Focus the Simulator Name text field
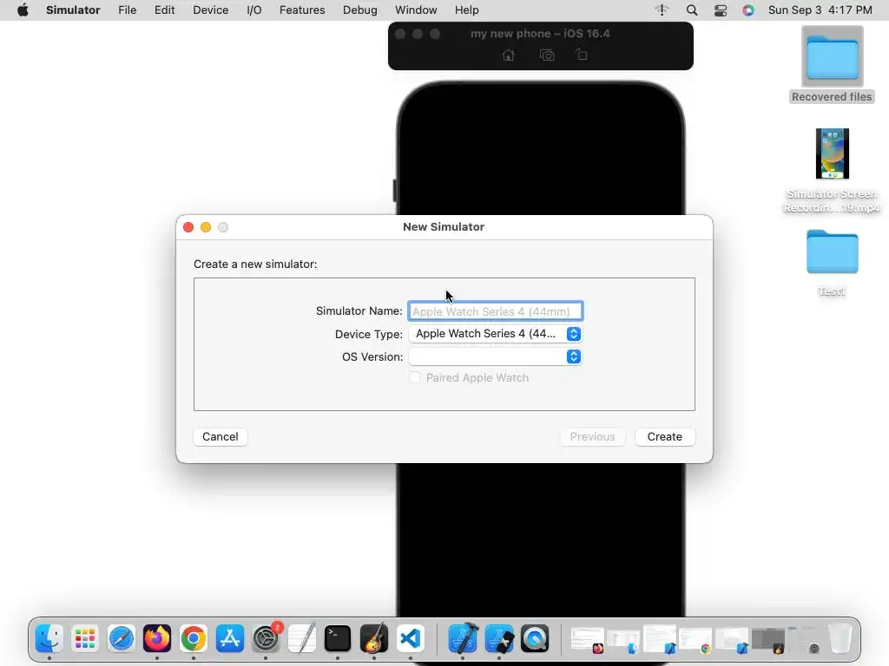The width and height of the screenshot is (889, 666). (x=496, y=311)
